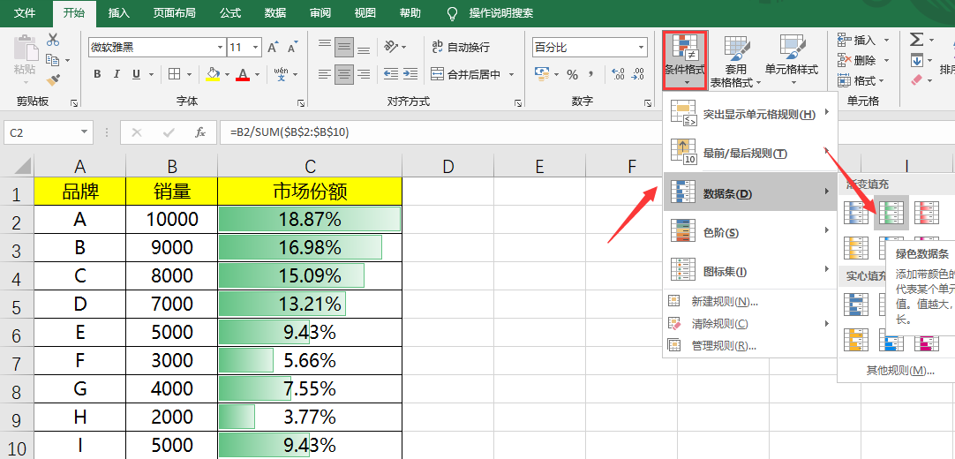Open 色阶 color scales submenu
This screenshot has width=955, height=459.
pos(749,232)
